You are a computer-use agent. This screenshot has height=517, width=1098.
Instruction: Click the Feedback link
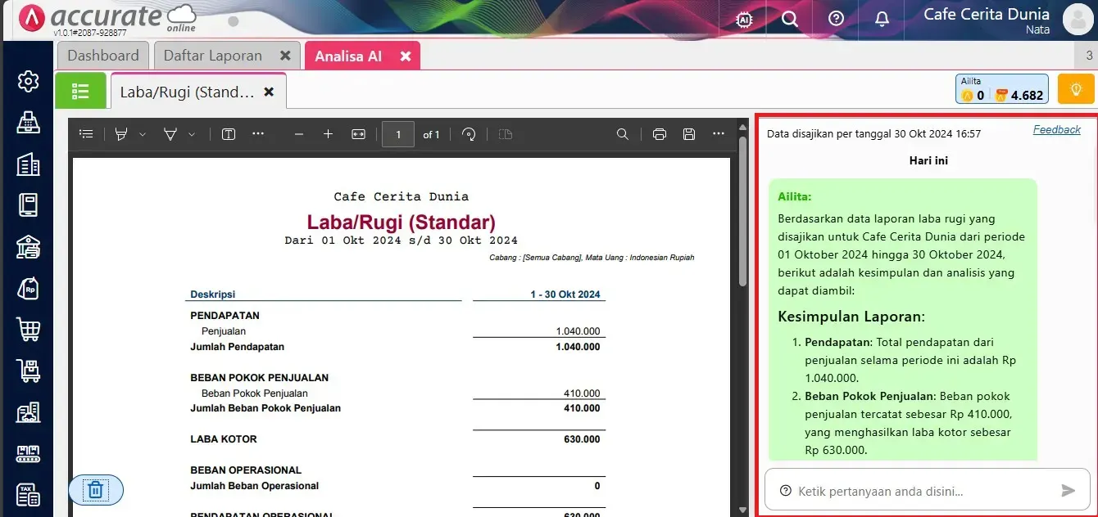[1056, 129]
